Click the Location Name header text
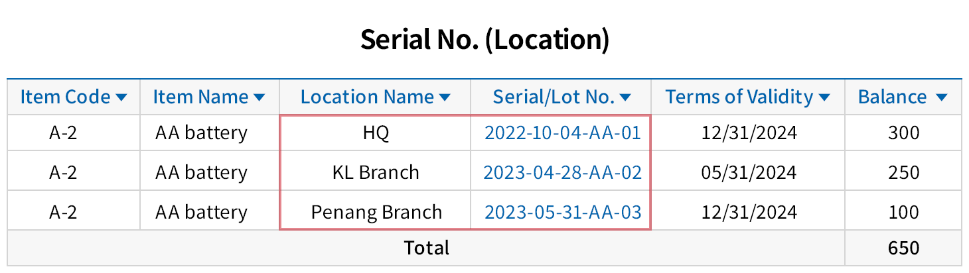 367,97
